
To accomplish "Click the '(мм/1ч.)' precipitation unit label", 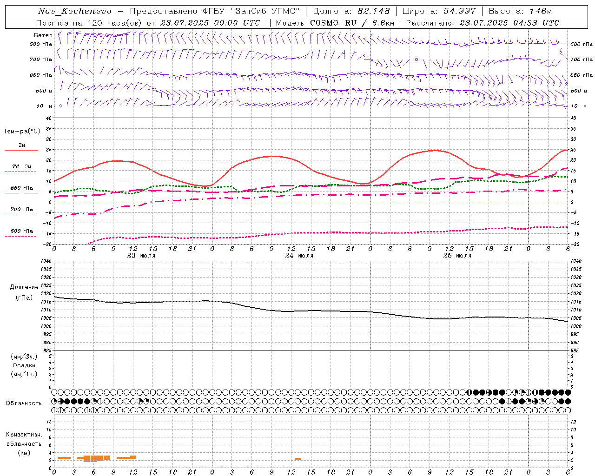I will pyautogui.click(x=24, y=374).
